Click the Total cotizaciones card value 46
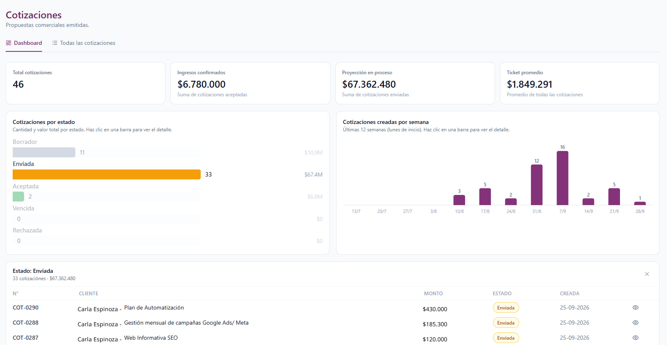This screenshot has height=345, width=667. click(18, 84)
